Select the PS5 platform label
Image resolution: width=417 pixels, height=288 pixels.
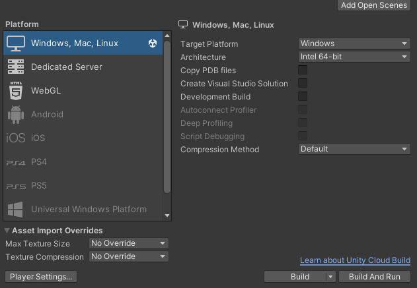click(x=39, y=185)
